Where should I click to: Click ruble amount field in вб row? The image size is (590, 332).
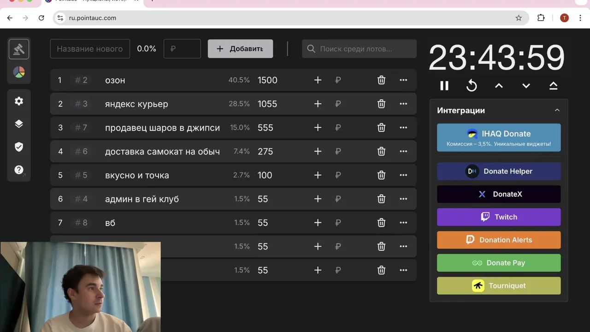click(338, 223)
